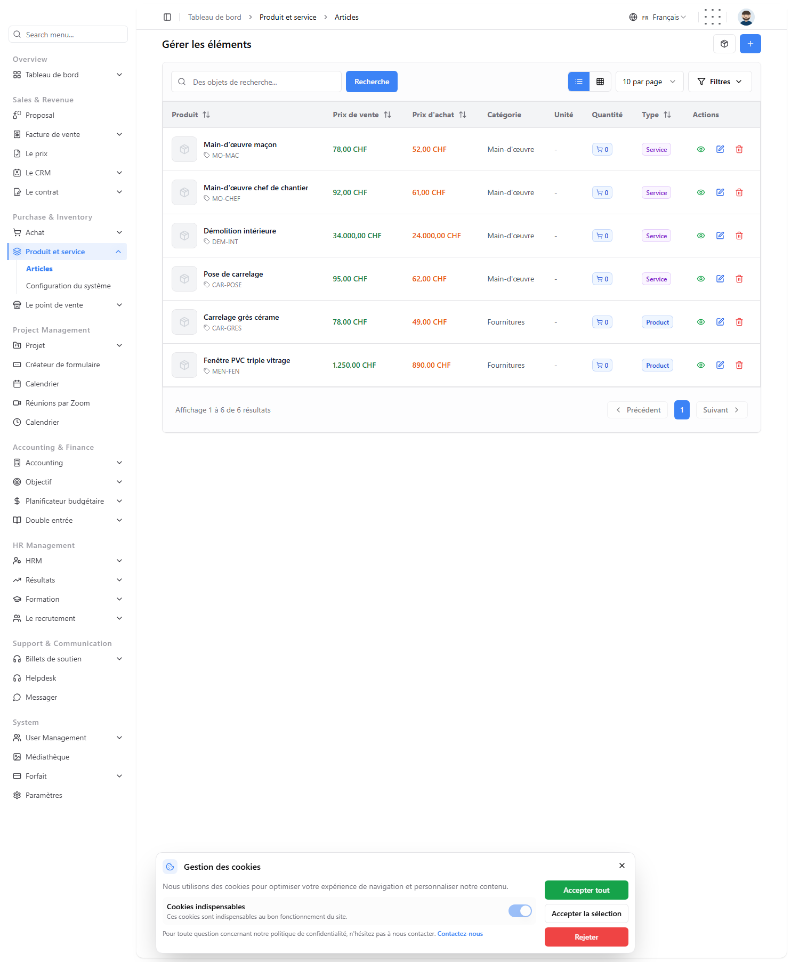Click Accepter tout cookies button
Viewport: 791px width, 962px height.
[x=586, y=890]
